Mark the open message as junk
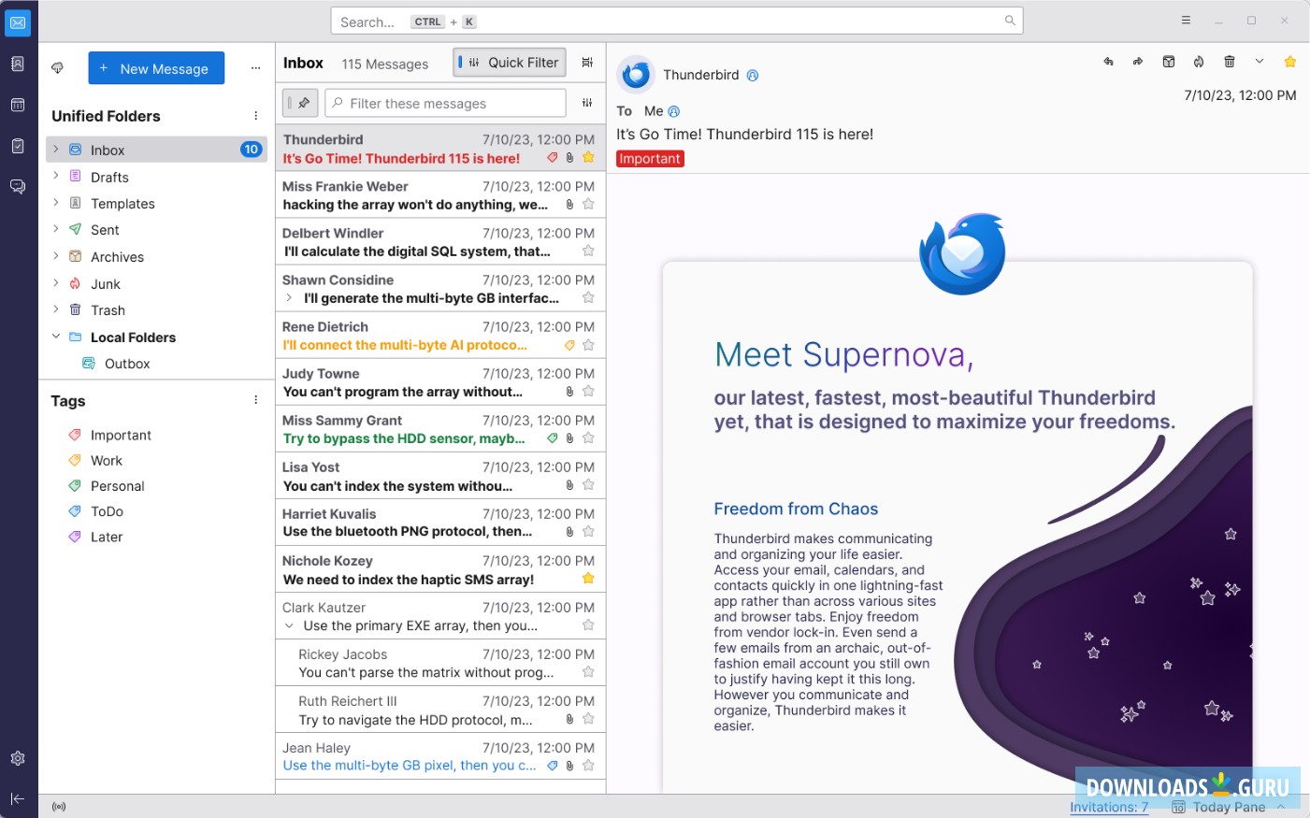This screenshot has width=1310, height=818. (x=1199, y=61)
